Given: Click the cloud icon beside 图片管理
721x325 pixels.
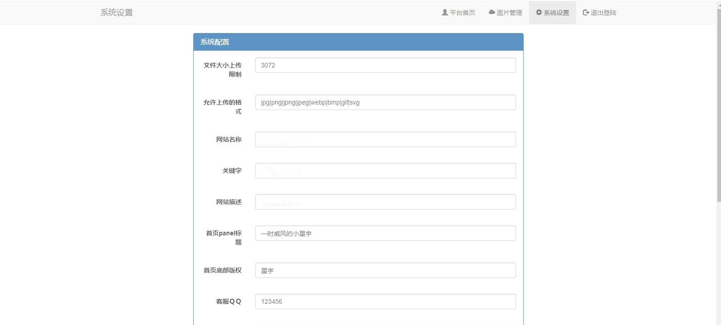Looking at the screenshot, I should point(492,12).
